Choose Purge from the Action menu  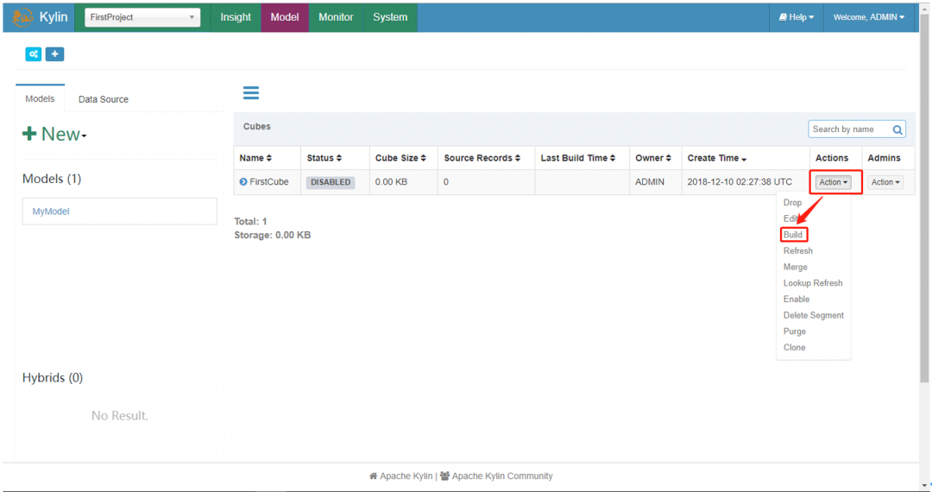[795, 331]
